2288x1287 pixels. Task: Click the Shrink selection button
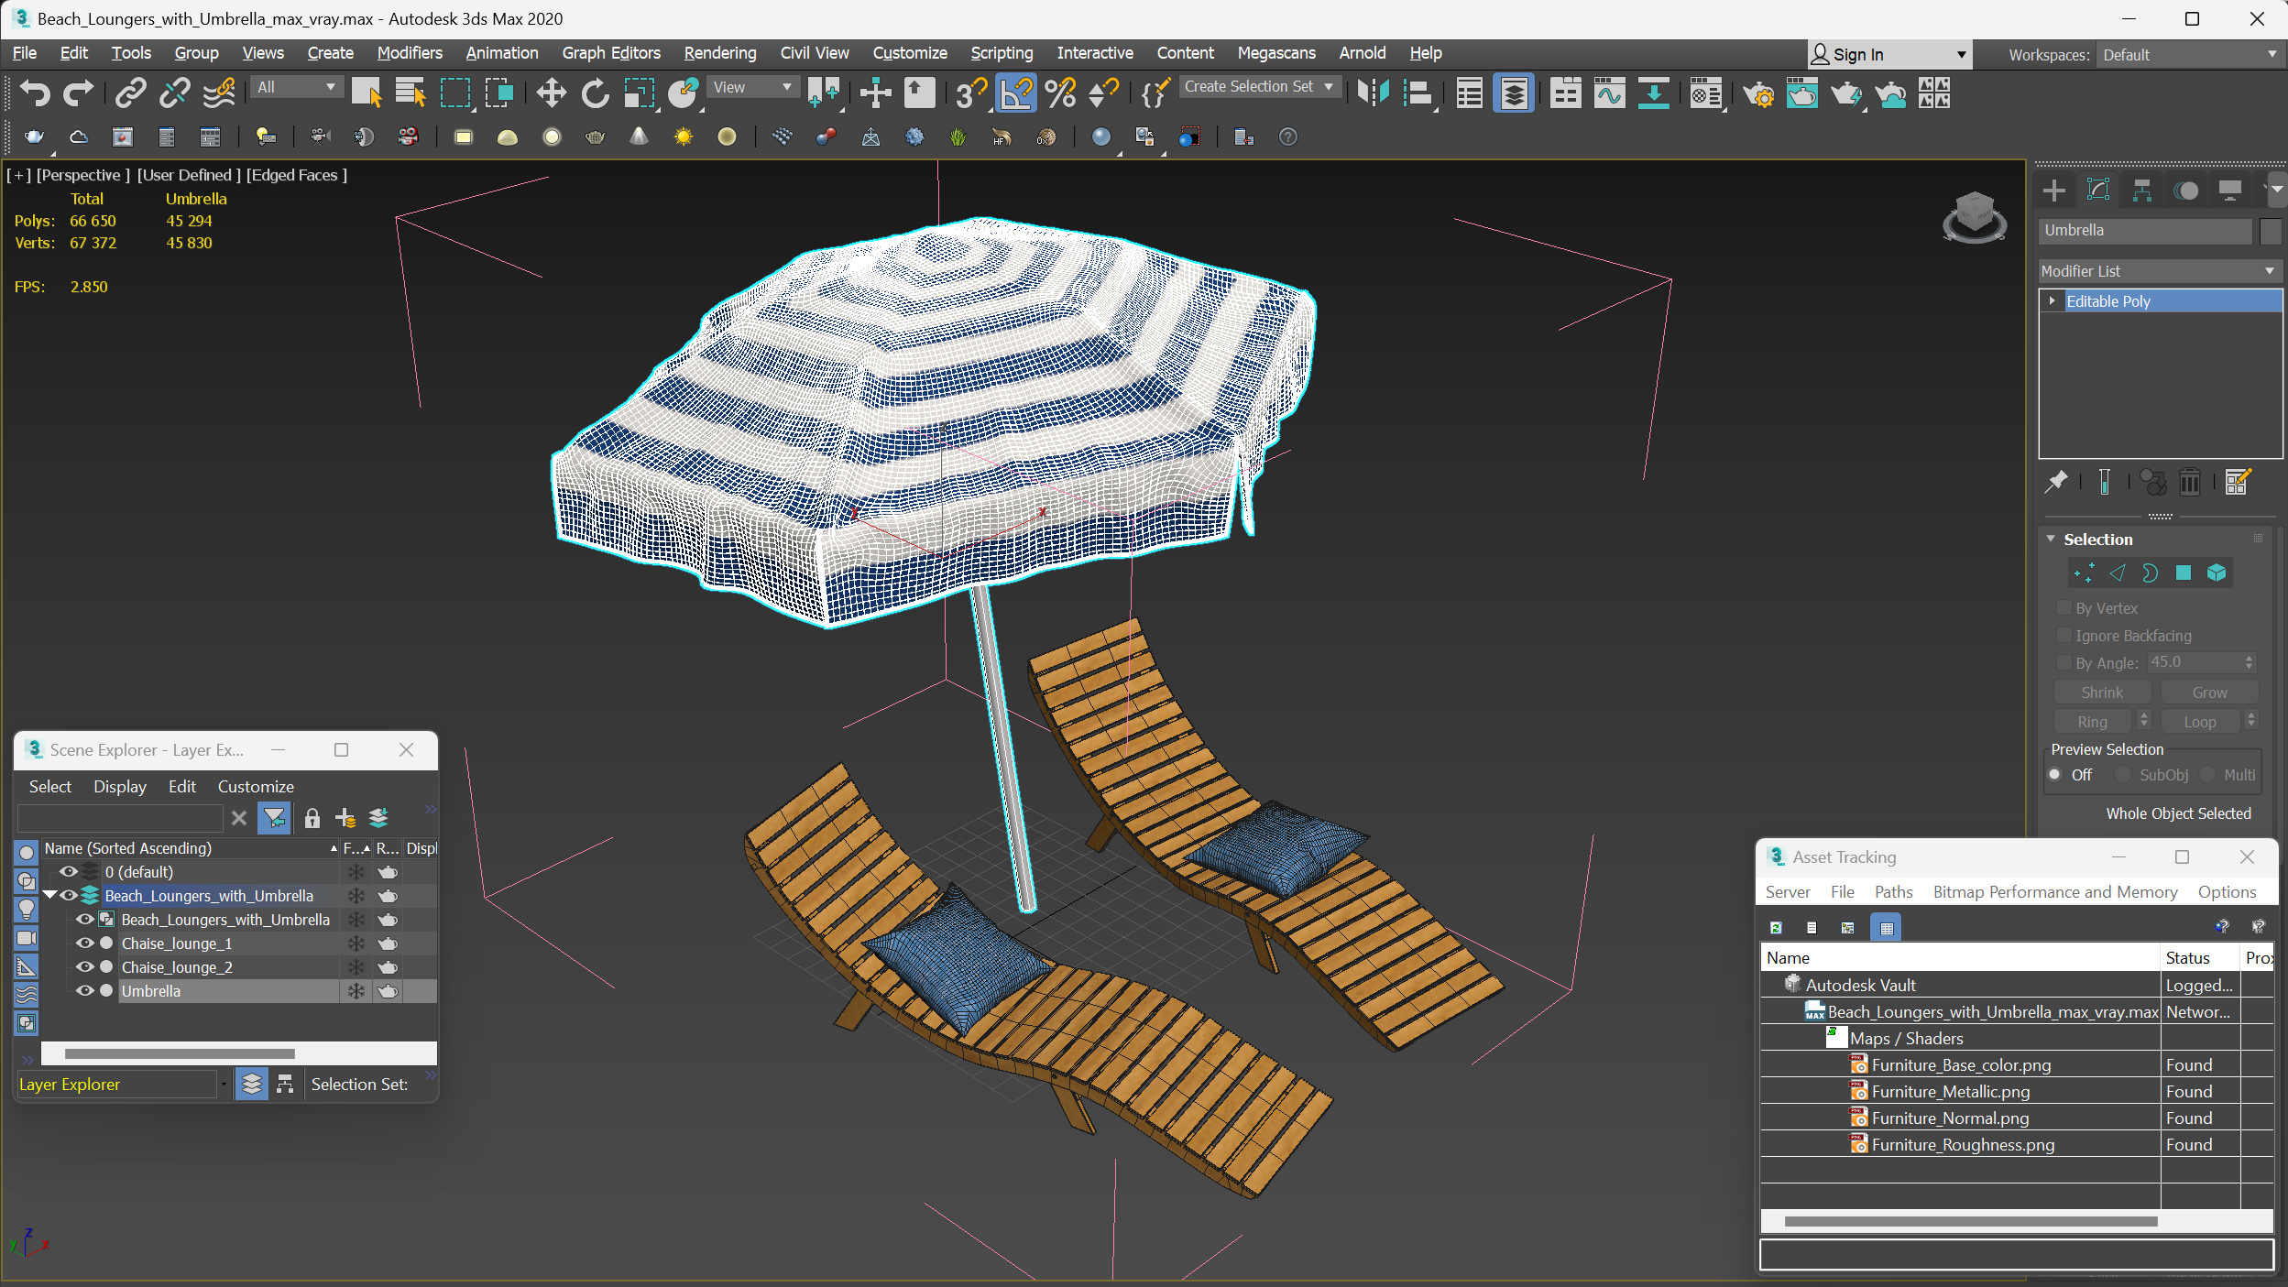[2102, 693]
